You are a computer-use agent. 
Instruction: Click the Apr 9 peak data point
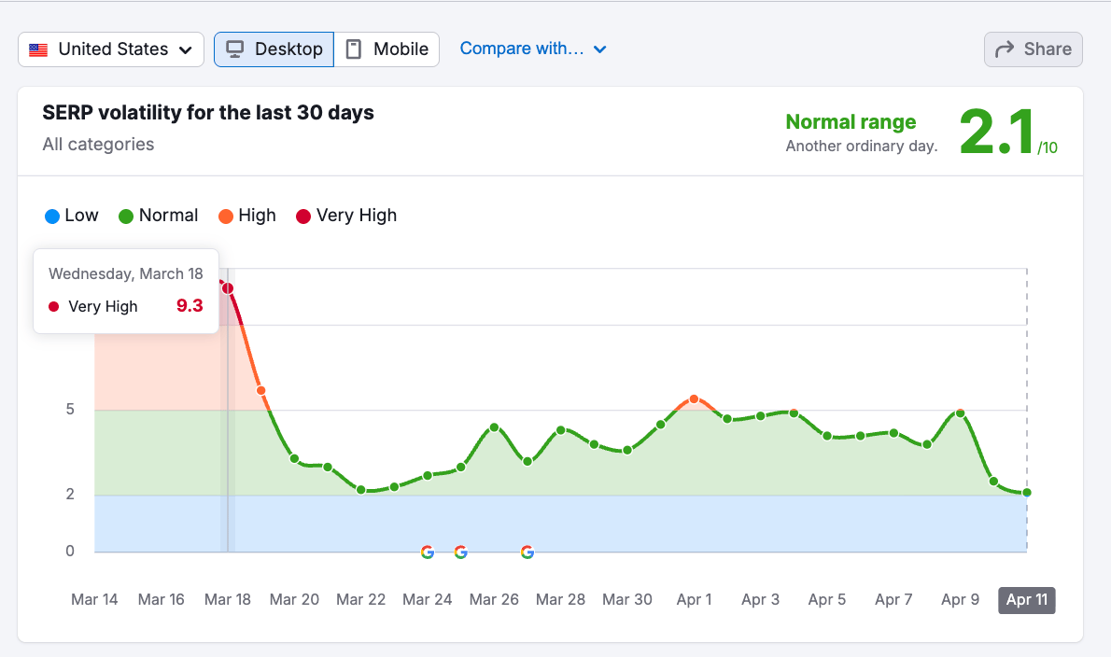[960, 412]
